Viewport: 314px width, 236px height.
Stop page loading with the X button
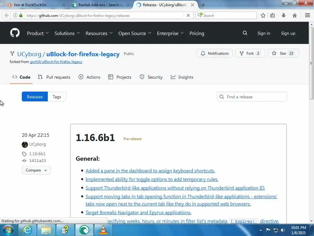tap(188, 15)
